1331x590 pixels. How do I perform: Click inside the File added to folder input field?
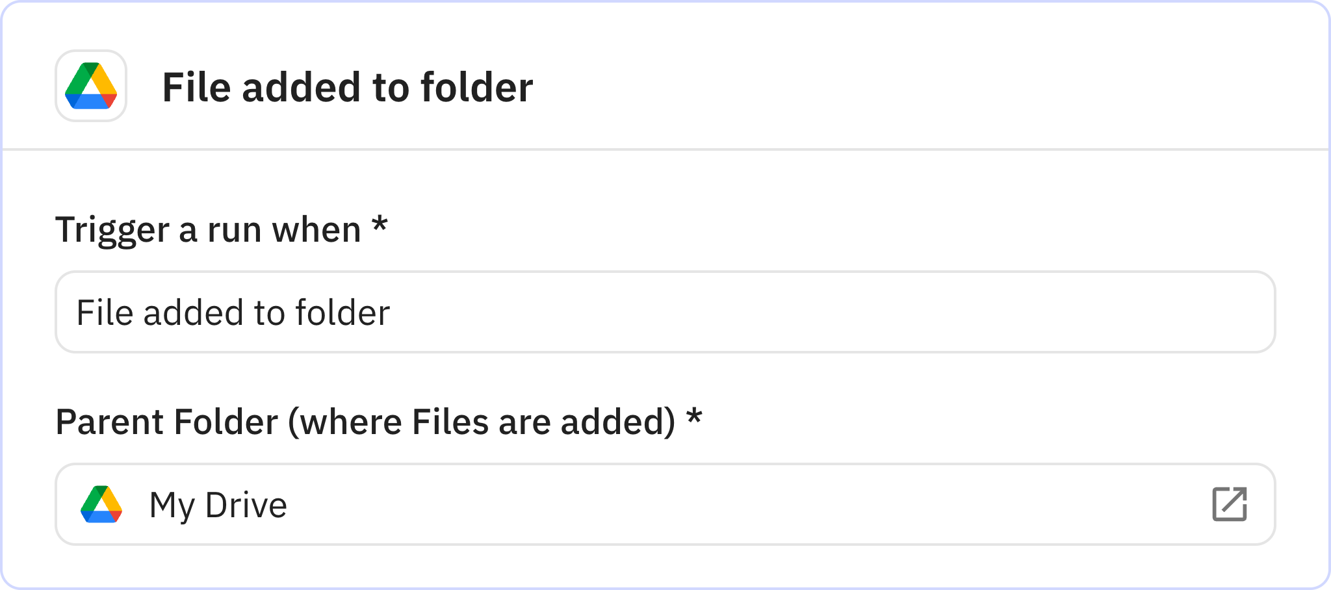click(x=455, y=312)
